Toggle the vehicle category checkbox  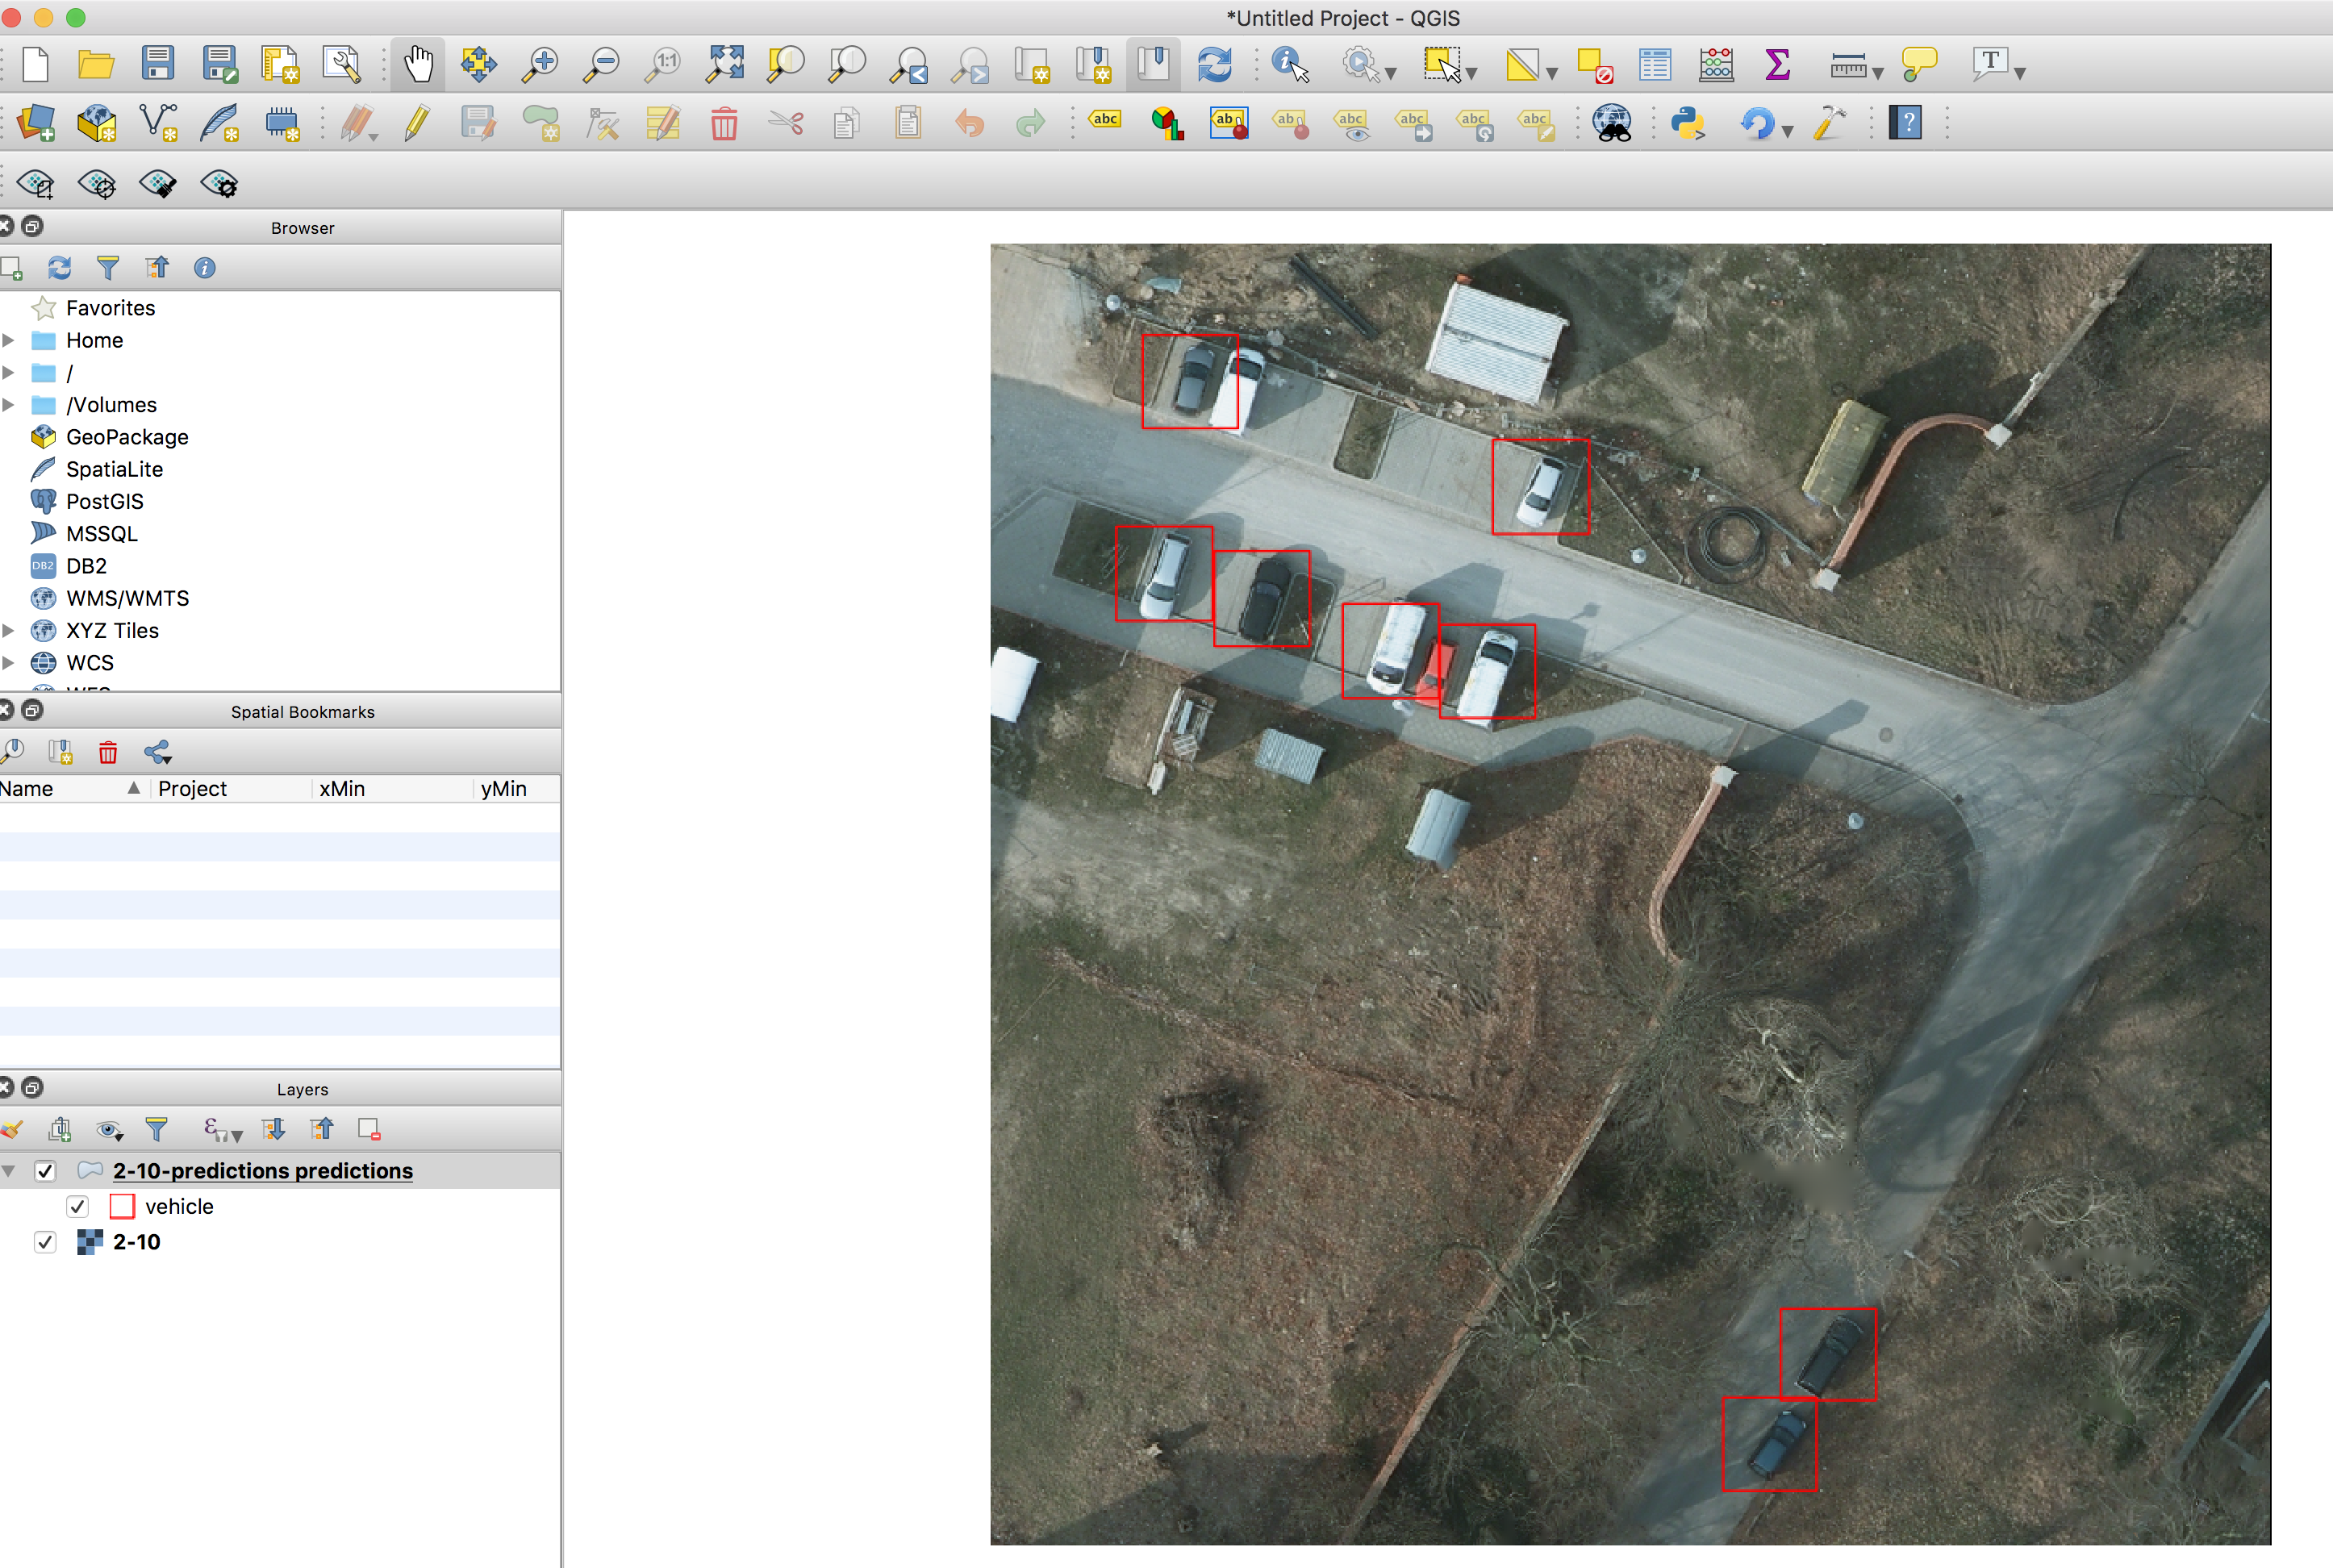point(78,1206)
